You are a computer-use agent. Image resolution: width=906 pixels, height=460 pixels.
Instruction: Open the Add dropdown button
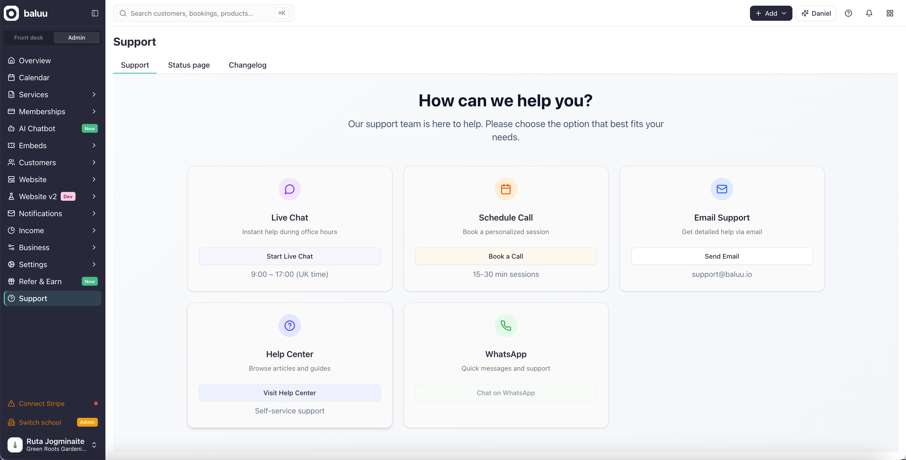[x=771, y=13]
